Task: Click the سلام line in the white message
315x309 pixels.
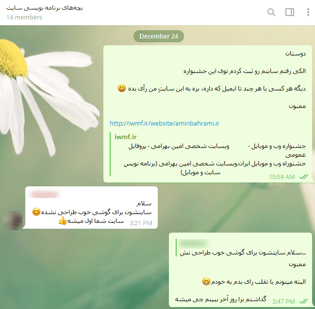Action: [x=144, y=203]
